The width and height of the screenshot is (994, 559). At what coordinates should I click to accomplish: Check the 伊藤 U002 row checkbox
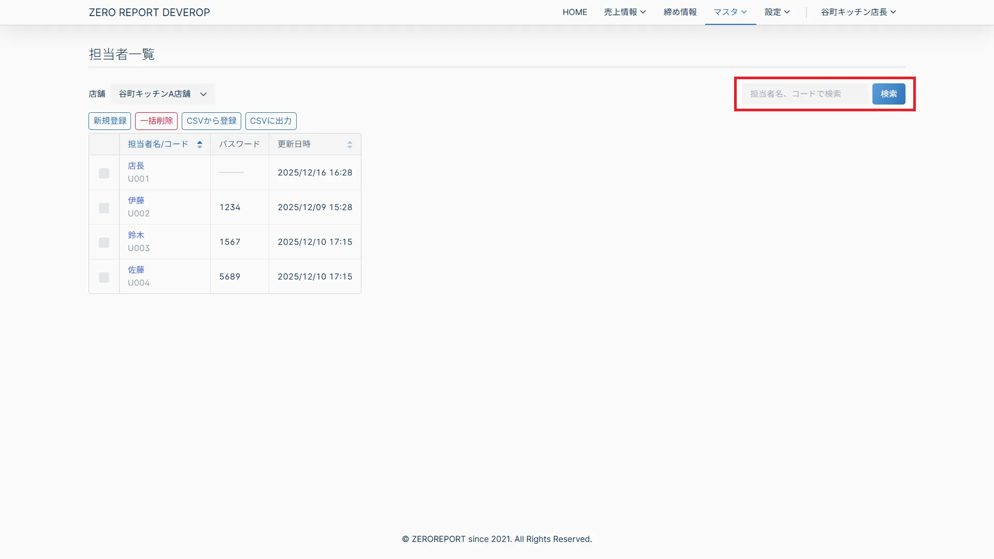click(x=104, y=208)
